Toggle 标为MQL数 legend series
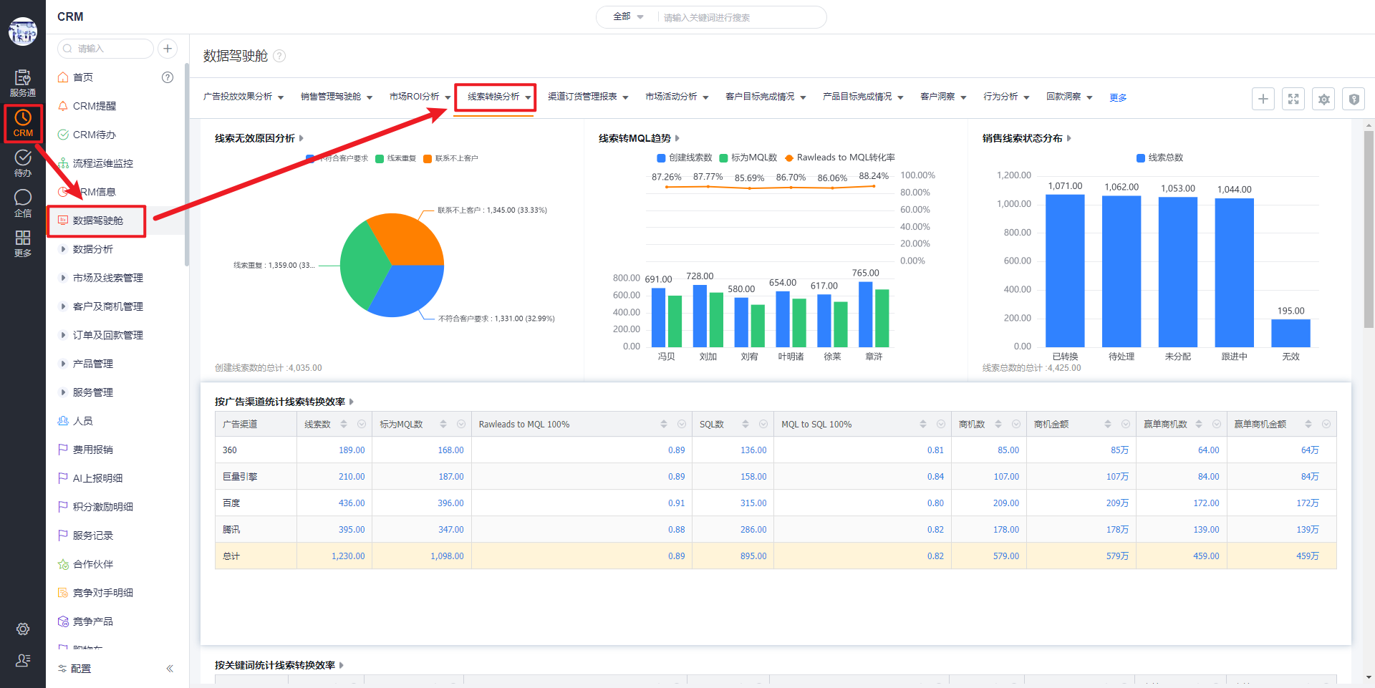The image size is (1375, 688). [748, 158]
